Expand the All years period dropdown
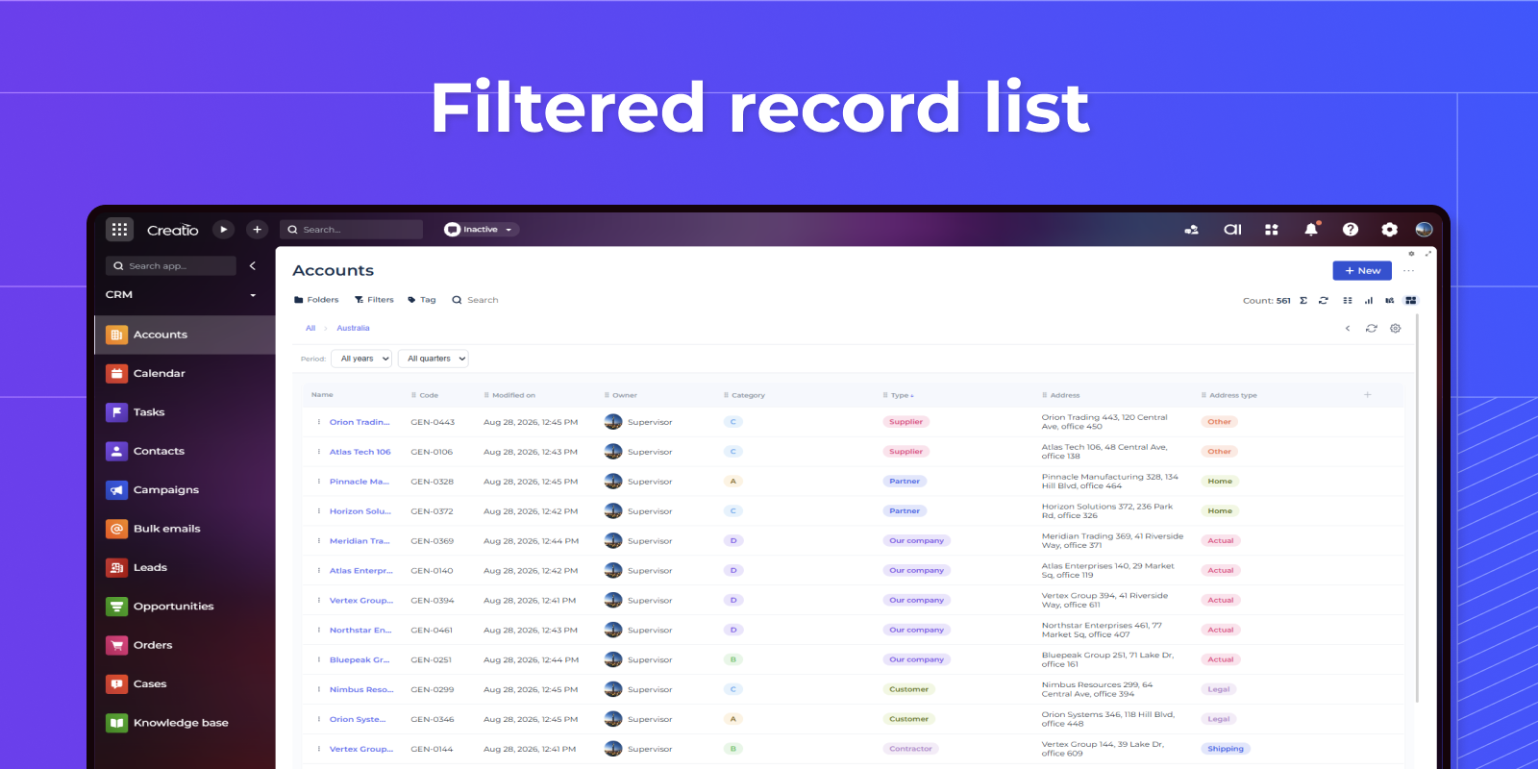This screenshot has height=769, width=1538. pyautogui.click(x=361, y=359)
